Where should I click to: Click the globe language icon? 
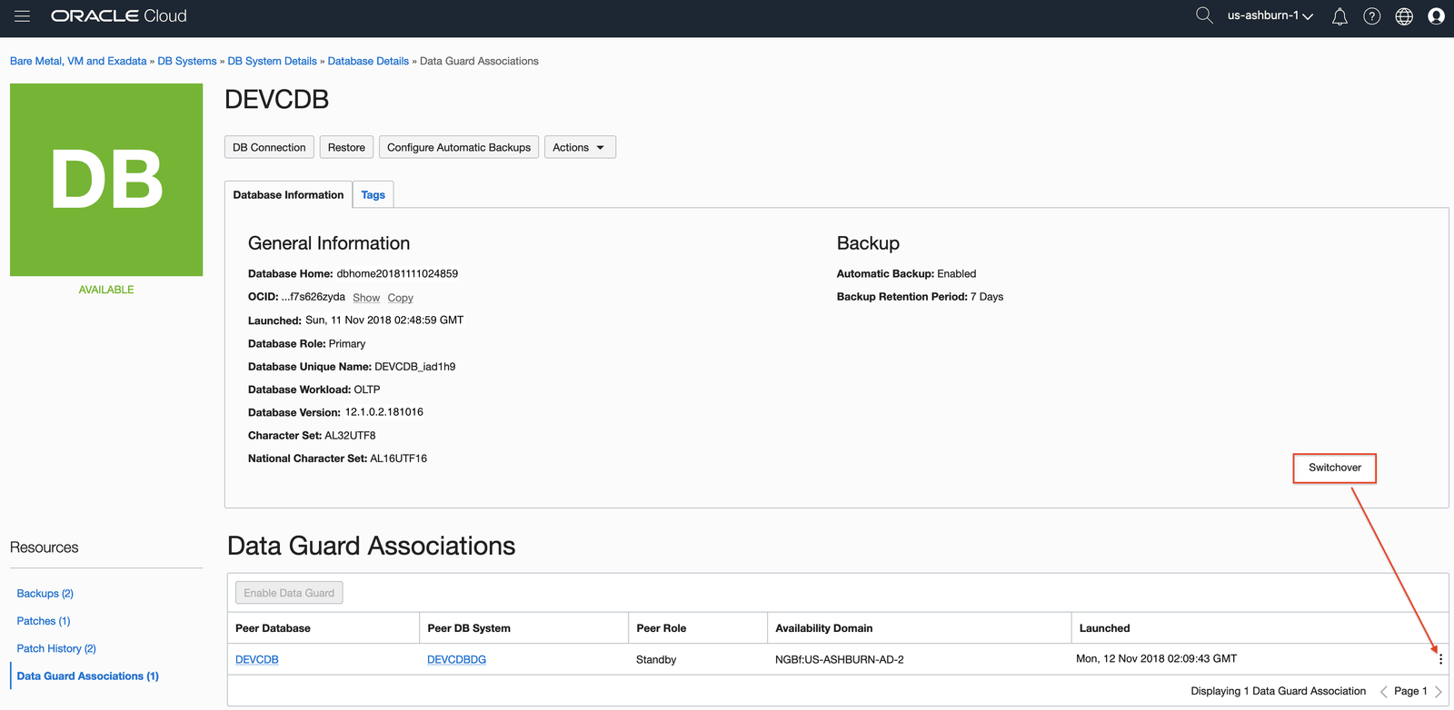[1404, 16]
